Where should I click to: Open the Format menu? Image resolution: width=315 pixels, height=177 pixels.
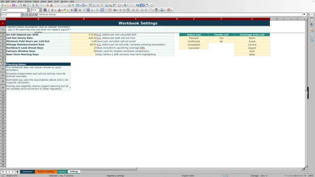point(28,2)
